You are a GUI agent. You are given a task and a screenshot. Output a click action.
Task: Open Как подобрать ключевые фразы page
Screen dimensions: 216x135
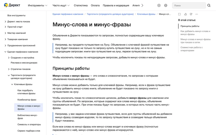click(26, 92)
